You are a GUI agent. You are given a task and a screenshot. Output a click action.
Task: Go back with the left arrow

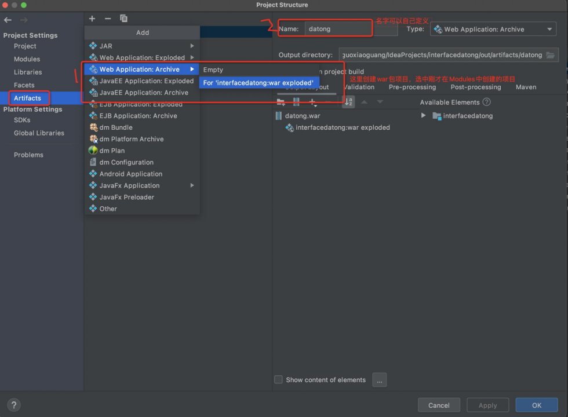(x=8, y=20)
